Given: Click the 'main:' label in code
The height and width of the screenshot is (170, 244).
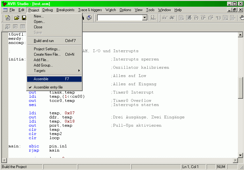Looking at the screenshot, I should click(15, 146).
